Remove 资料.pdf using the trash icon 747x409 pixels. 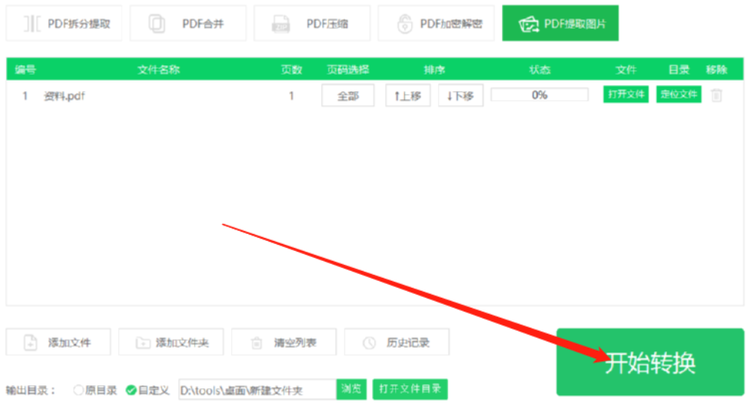(716, 95)
